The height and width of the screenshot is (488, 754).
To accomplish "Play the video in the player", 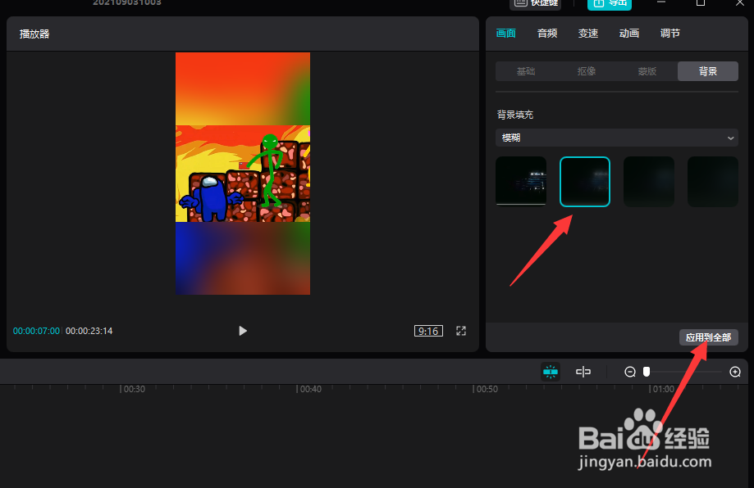I will tap(243, 331).
